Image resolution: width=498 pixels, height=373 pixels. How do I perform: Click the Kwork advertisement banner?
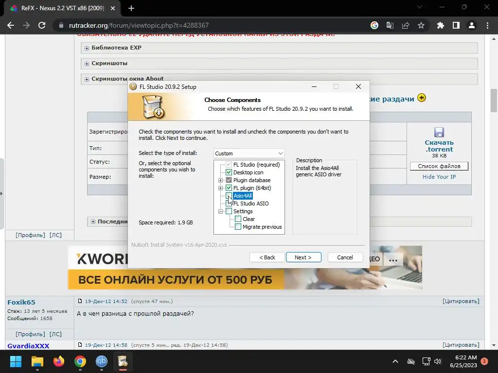coord(245,268)
